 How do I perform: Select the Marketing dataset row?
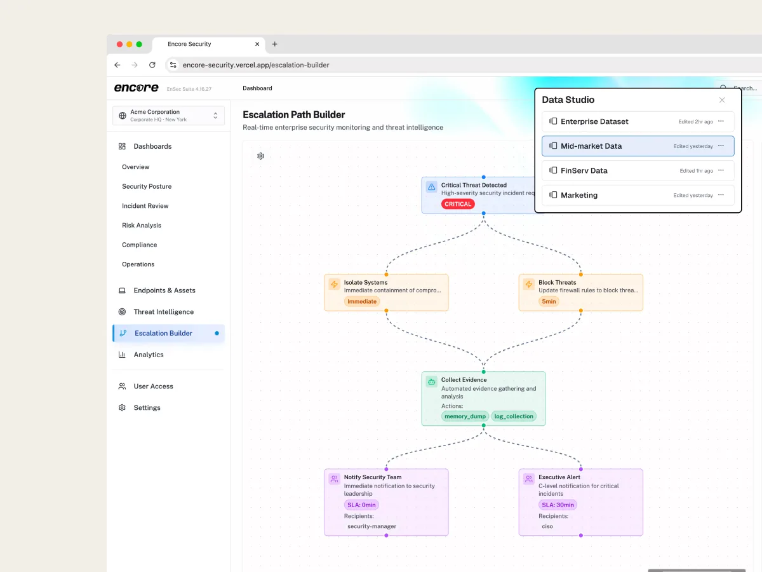638,195
